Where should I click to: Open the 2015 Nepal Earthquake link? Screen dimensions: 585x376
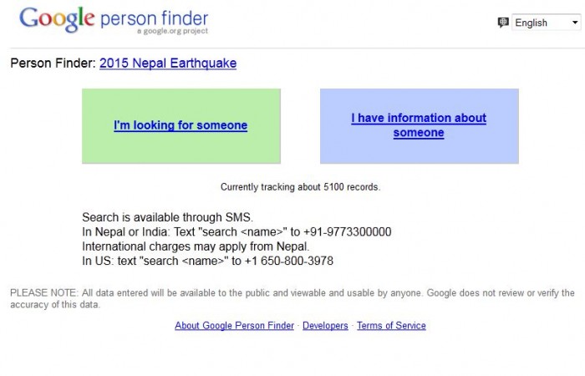point(168,63)
